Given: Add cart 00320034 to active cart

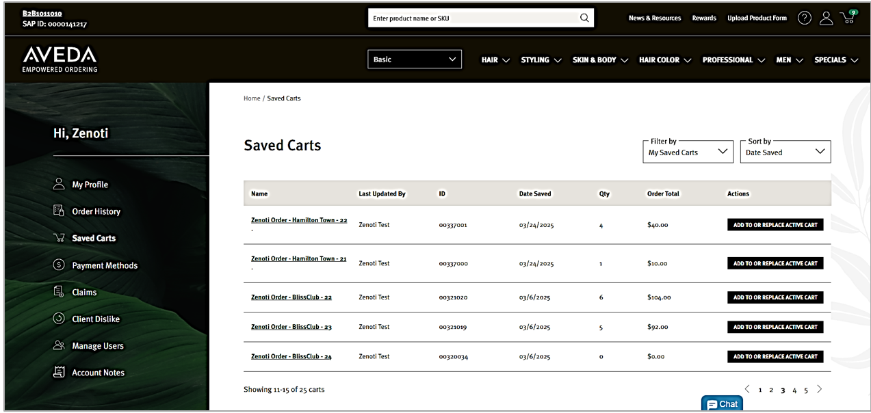Looking at the screenshot, I should point(775,356).
